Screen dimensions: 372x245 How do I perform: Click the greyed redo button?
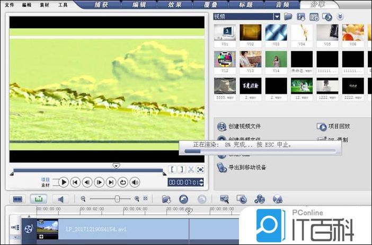click(202, 199)
